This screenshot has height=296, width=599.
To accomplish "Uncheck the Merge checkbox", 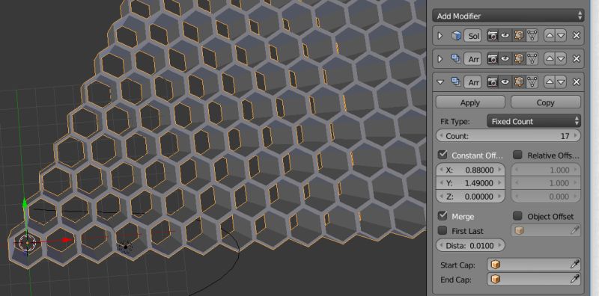I will click(x=443, y=216).
